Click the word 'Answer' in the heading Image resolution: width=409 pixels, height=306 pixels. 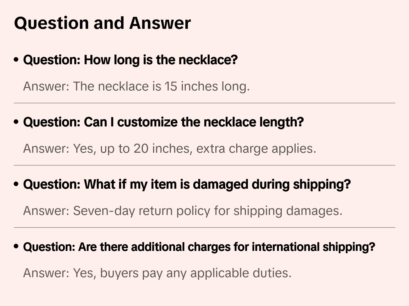[160, 23]
